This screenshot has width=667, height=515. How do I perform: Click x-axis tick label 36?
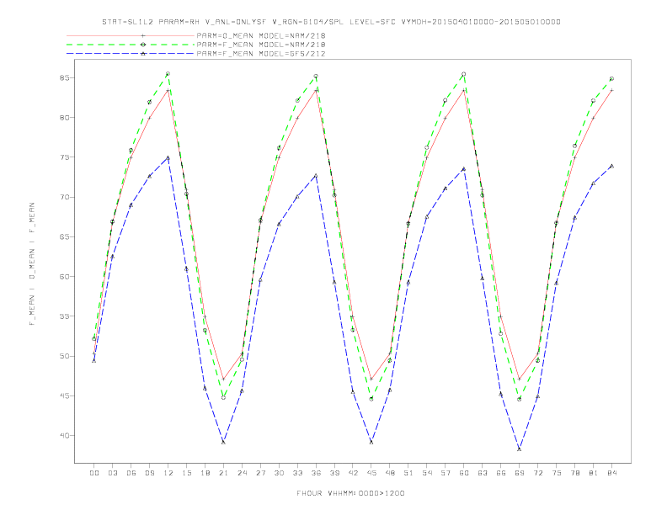(x=316, y=473)
